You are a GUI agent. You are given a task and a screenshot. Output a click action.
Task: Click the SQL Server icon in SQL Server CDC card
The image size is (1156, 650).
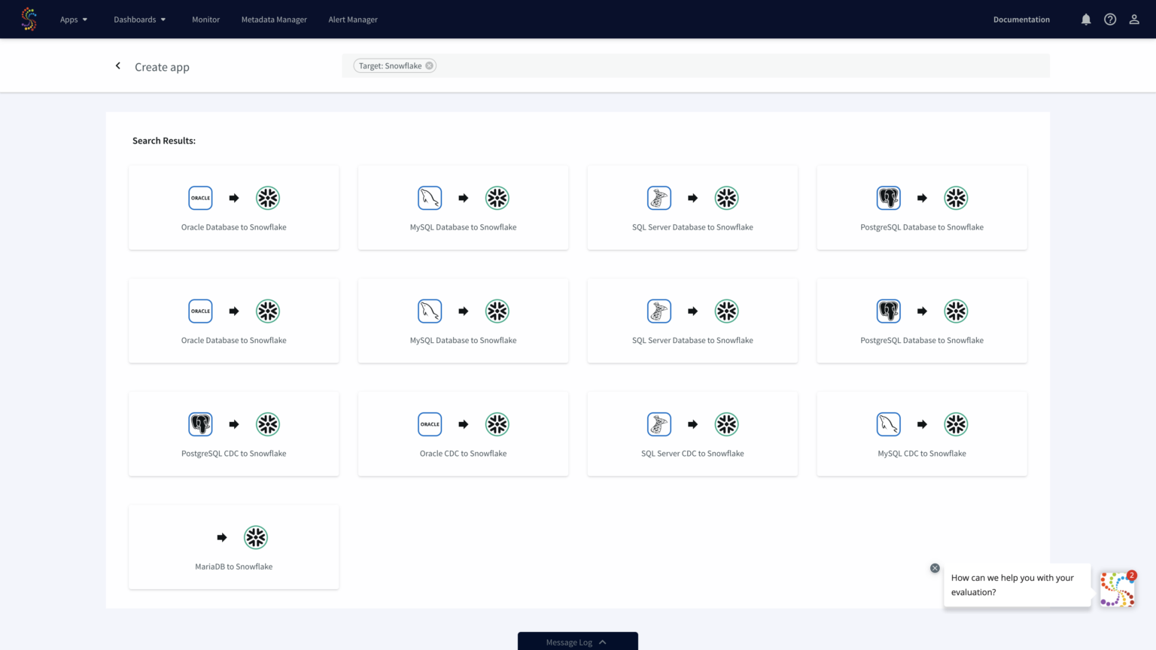point(659,424)
